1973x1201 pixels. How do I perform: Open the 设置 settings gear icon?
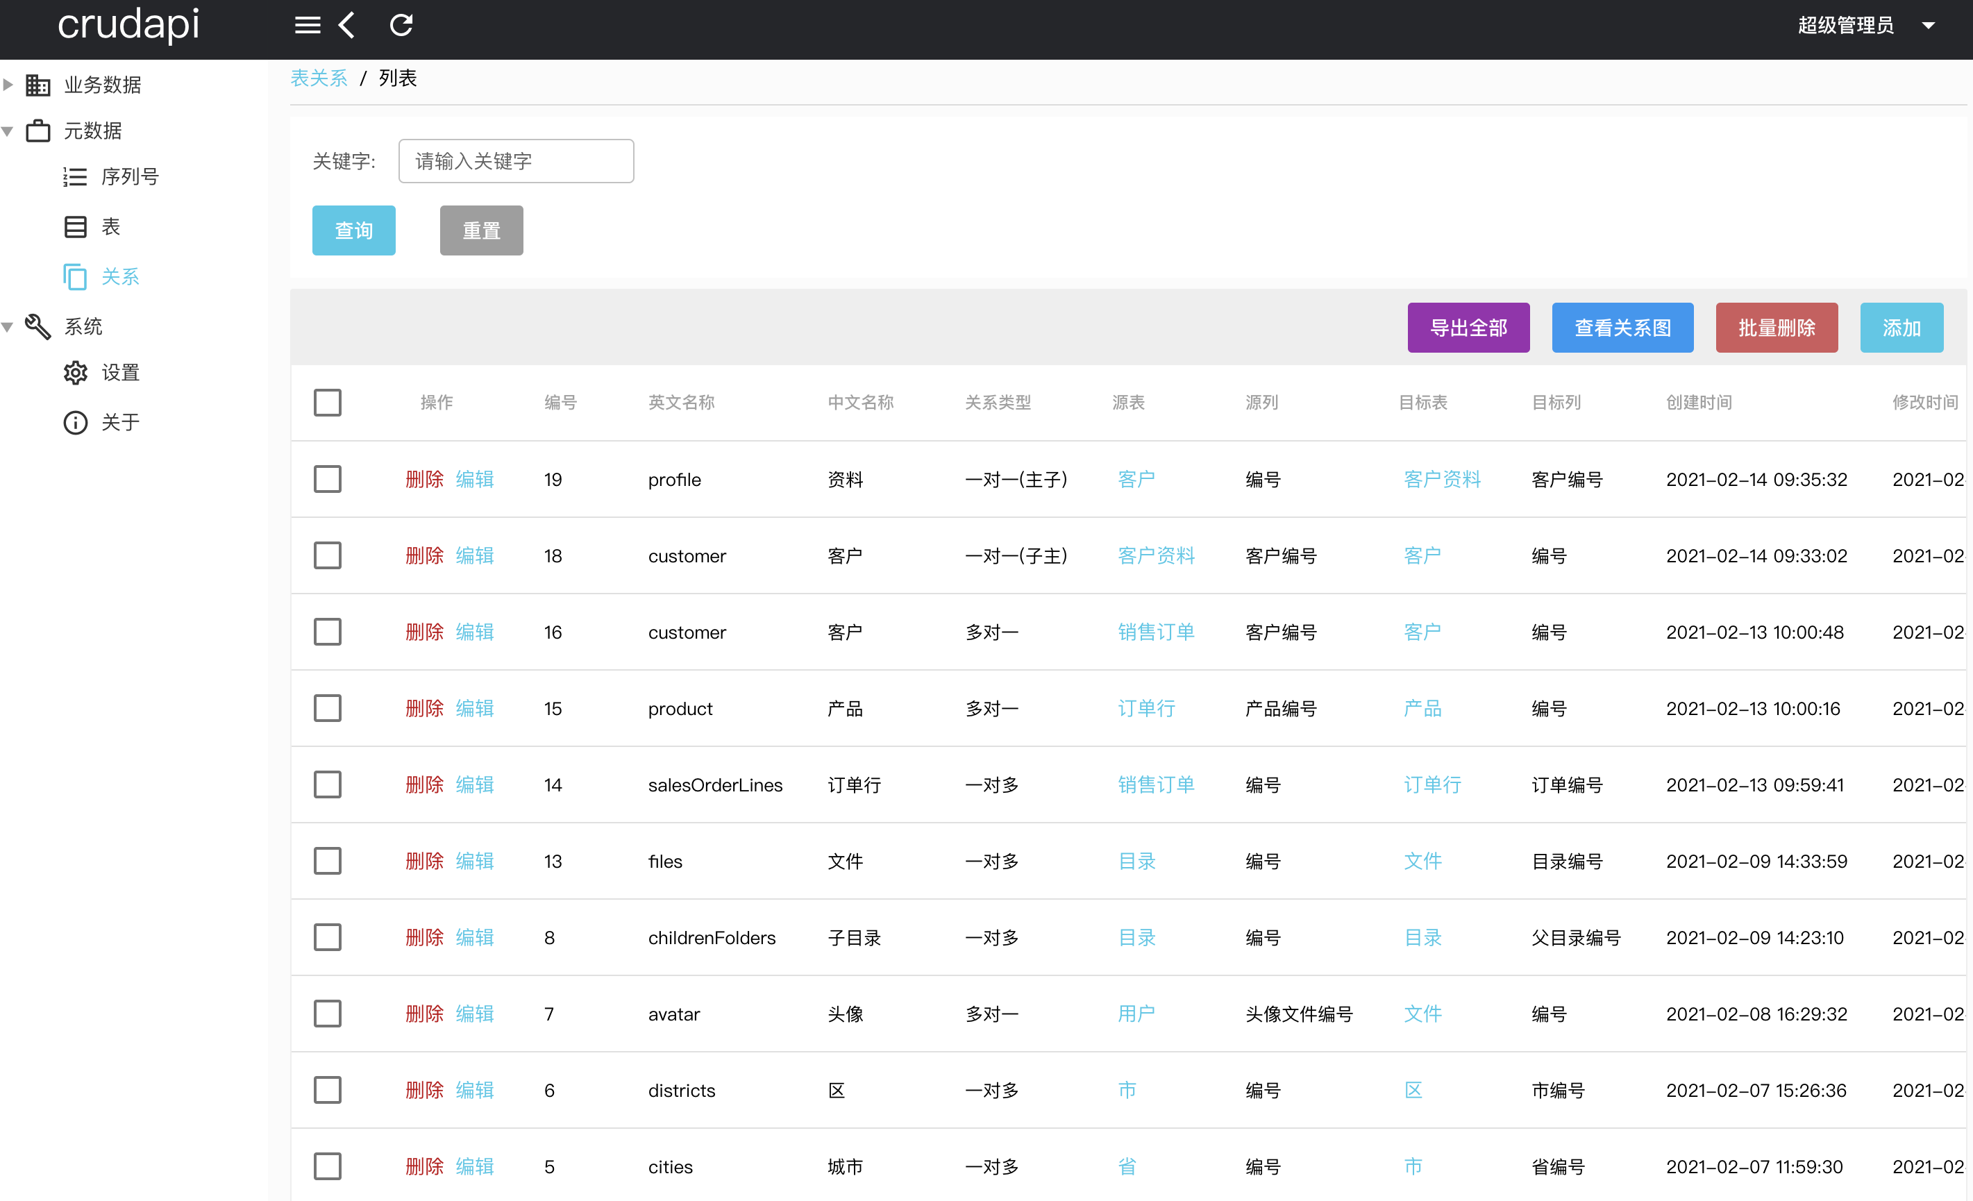(x=75, y=372)
